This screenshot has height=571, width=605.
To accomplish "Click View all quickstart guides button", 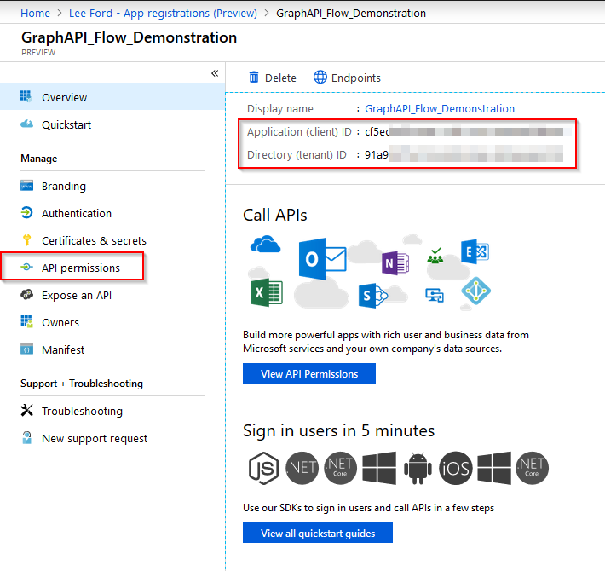I will pos(318,533).
